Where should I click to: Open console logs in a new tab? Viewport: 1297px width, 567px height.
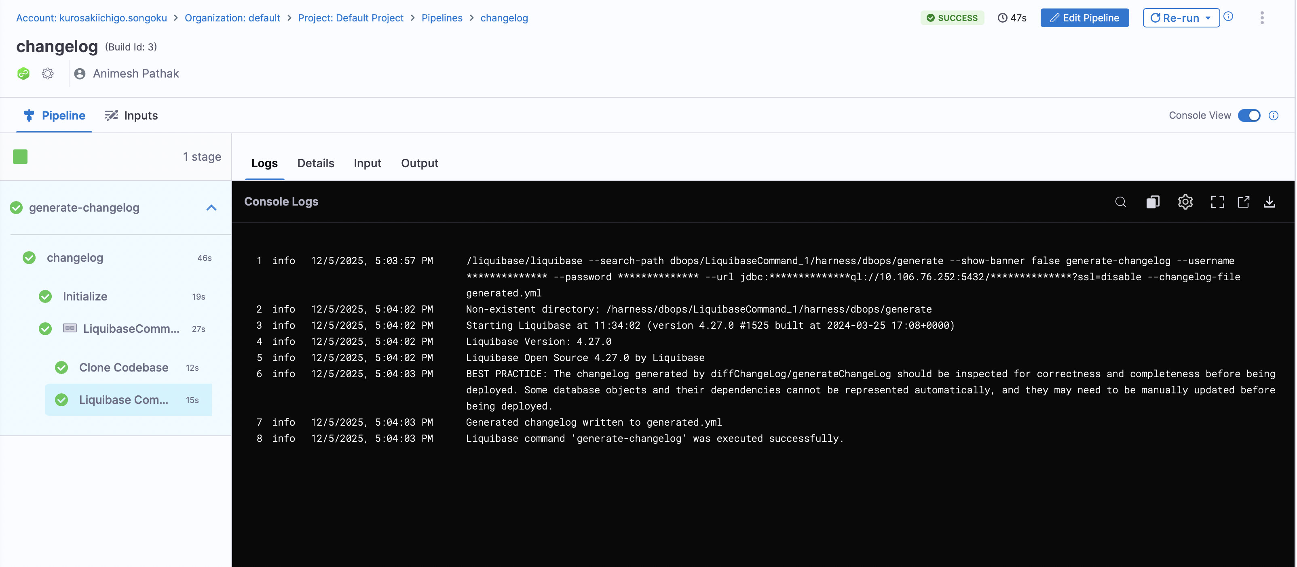tap(1244, 202)
